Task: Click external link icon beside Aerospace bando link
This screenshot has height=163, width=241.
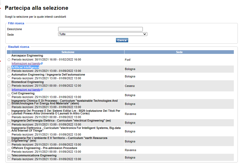Action: [42, 63]
